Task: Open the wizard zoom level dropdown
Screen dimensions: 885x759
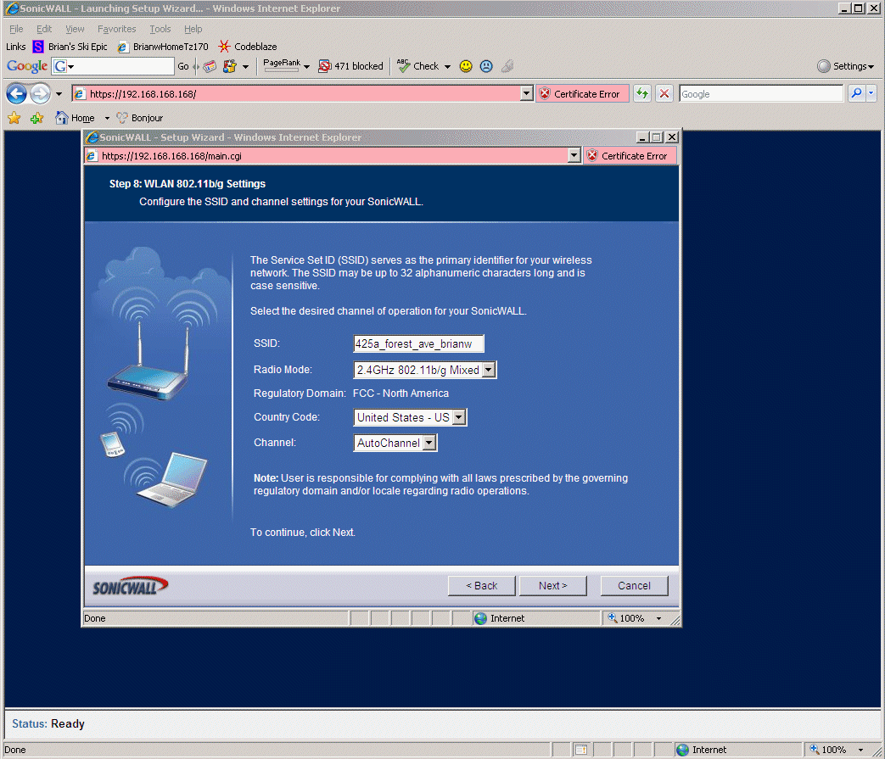Action: [x=658, y=618]
